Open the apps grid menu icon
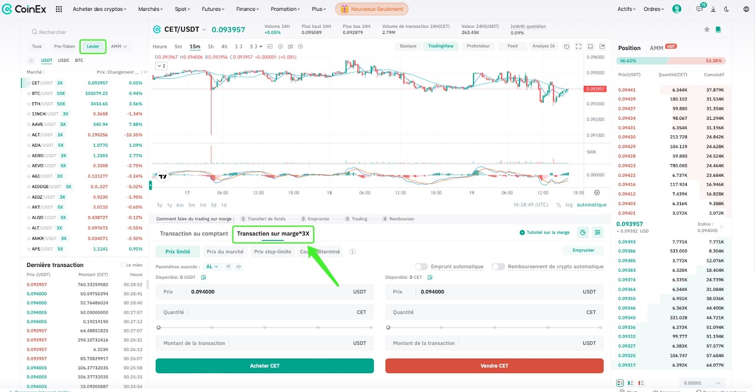755x392 pixels. click(x=59, y=9)
